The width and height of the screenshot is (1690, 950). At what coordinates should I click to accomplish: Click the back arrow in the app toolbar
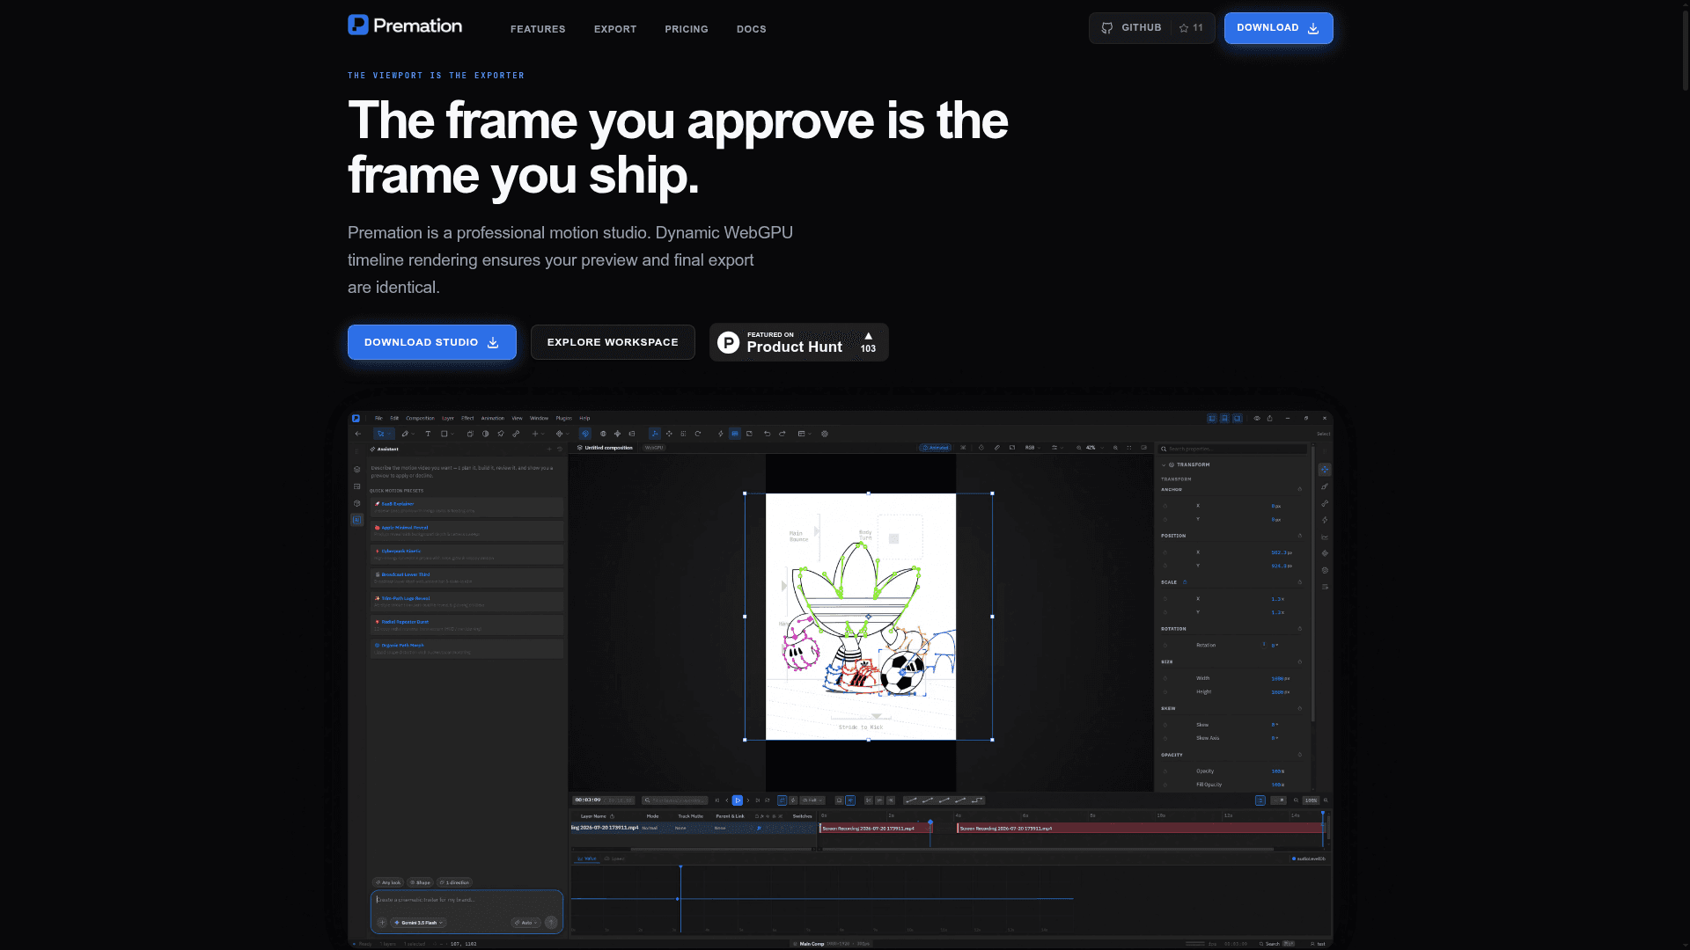pyautogui.click(x=358, y=434)
